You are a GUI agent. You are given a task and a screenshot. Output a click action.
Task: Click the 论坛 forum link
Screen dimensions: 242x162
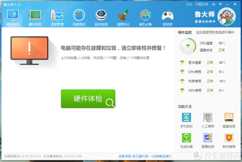[x=189, y=4]
